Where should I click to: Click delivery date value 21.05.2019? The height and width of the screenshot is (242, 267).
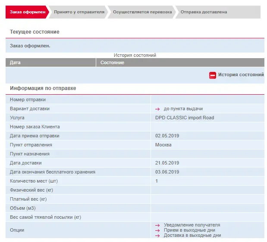click(167, 163)
